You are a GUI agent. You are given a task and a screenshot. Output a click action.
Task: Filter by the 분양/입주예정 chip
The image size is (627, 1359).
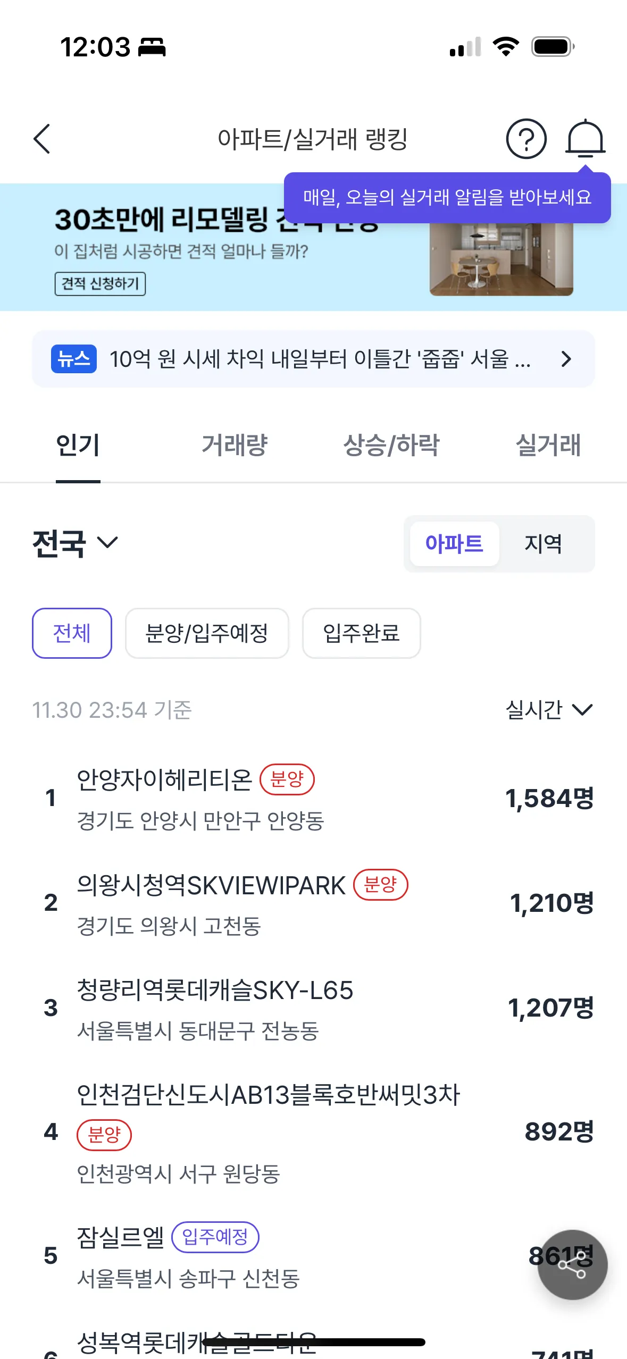coord(207,633)
